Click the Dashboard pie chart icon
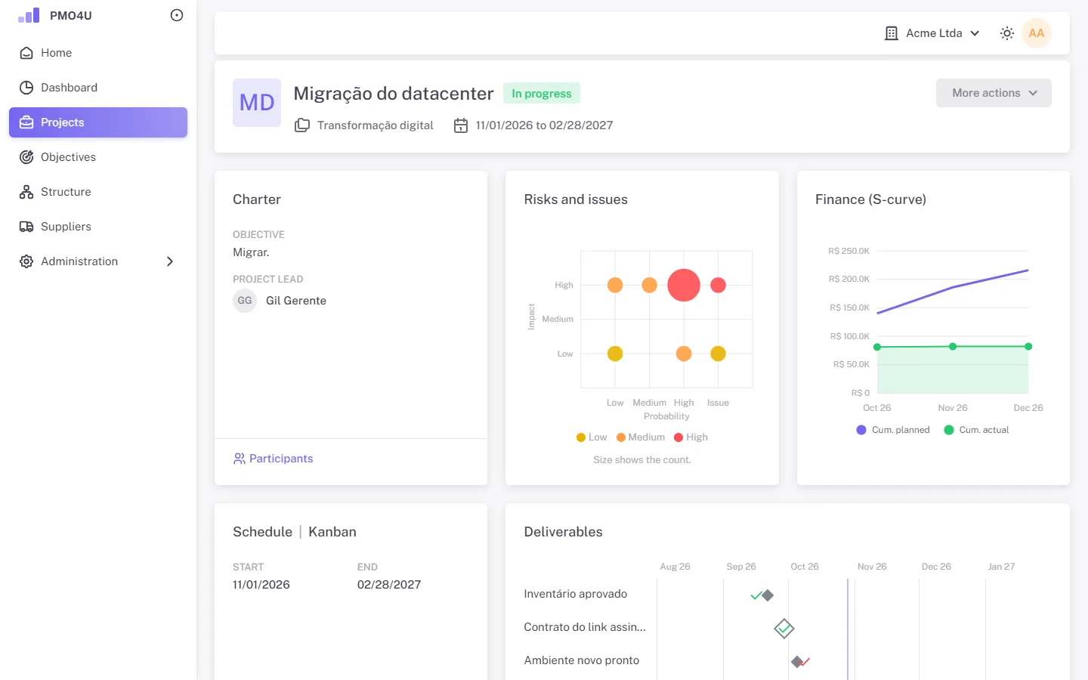 coord(26,88)
